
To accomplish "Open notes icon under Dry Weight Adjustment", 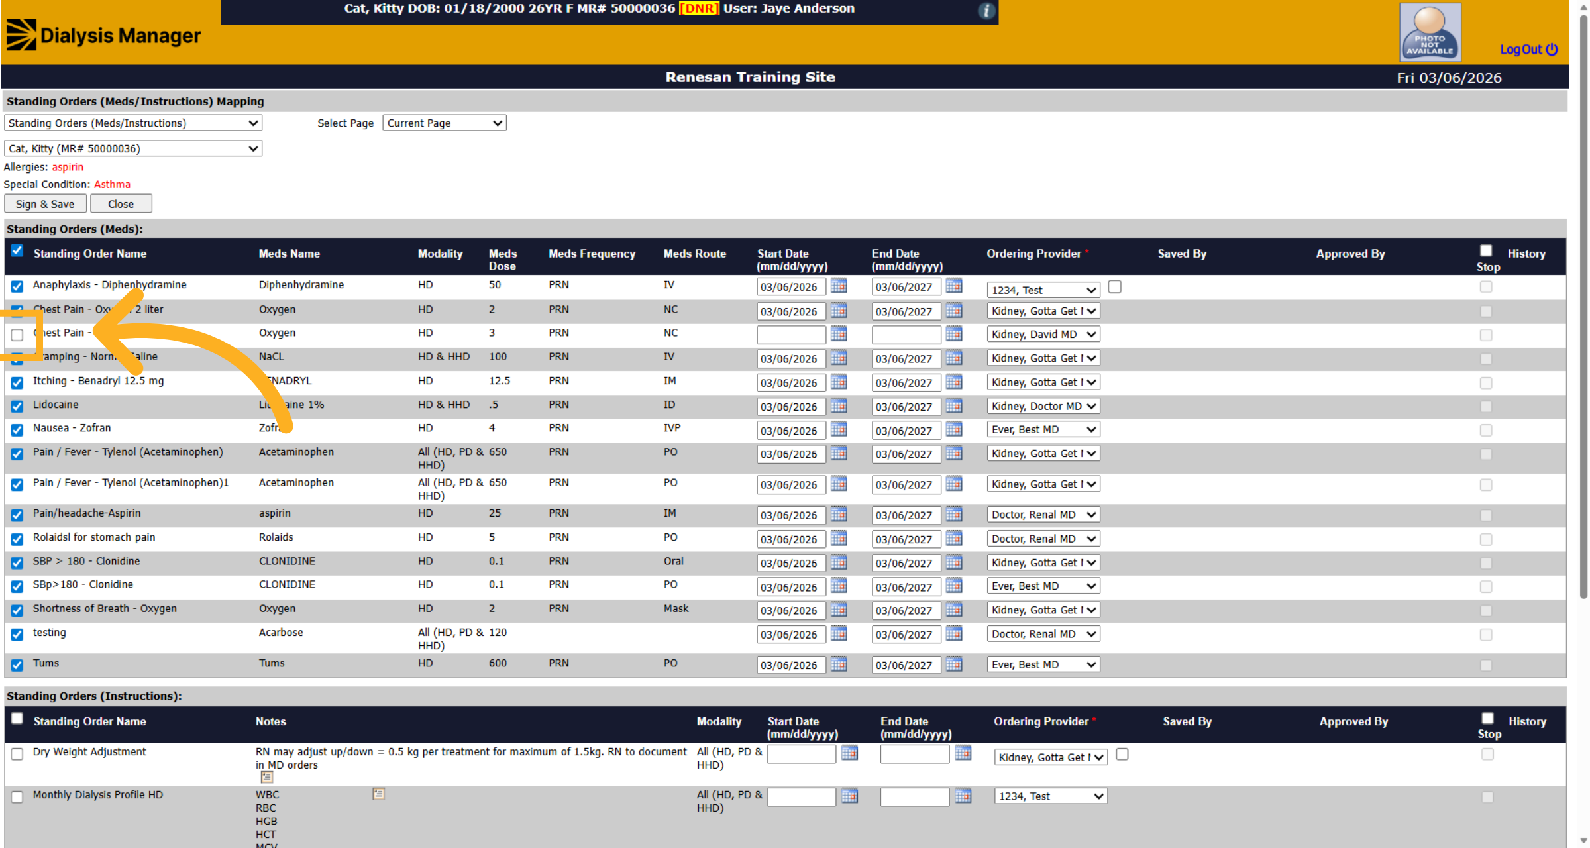I will point(267,777).
